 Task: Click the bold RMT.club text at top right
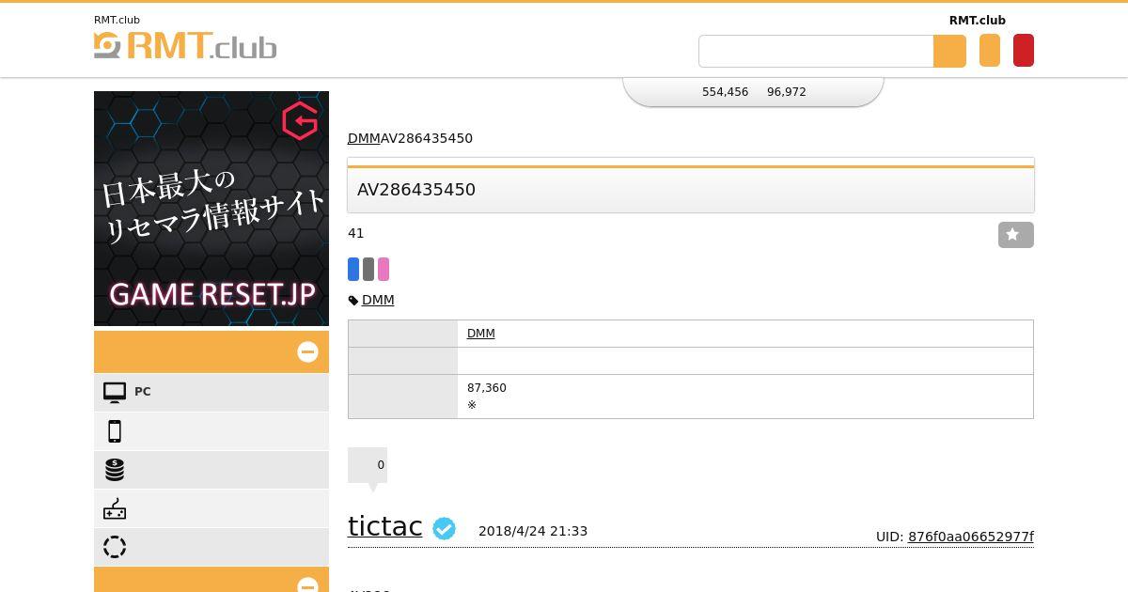pos(978,21)
